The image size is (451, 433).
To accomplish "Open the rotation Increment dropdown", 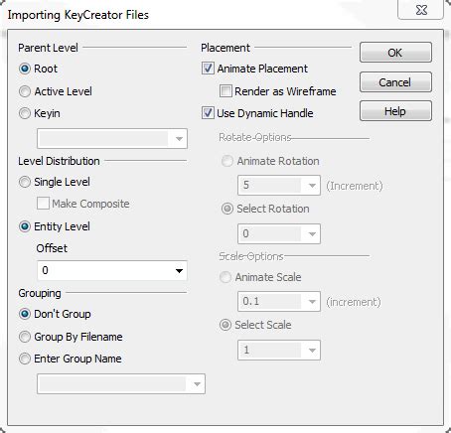I will click(312, 186).
